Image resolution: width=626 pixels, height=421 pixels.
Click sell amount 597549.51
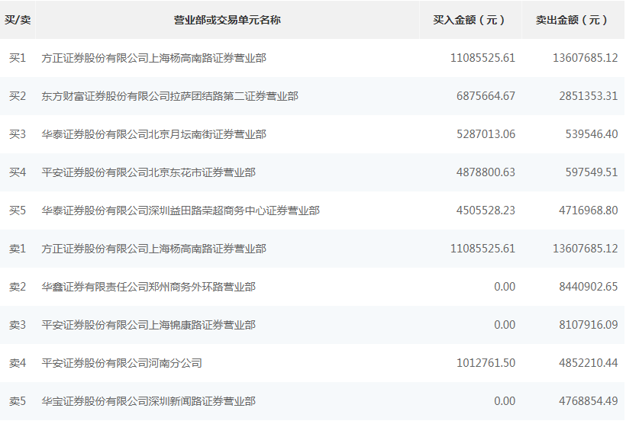tap(592, 172)
